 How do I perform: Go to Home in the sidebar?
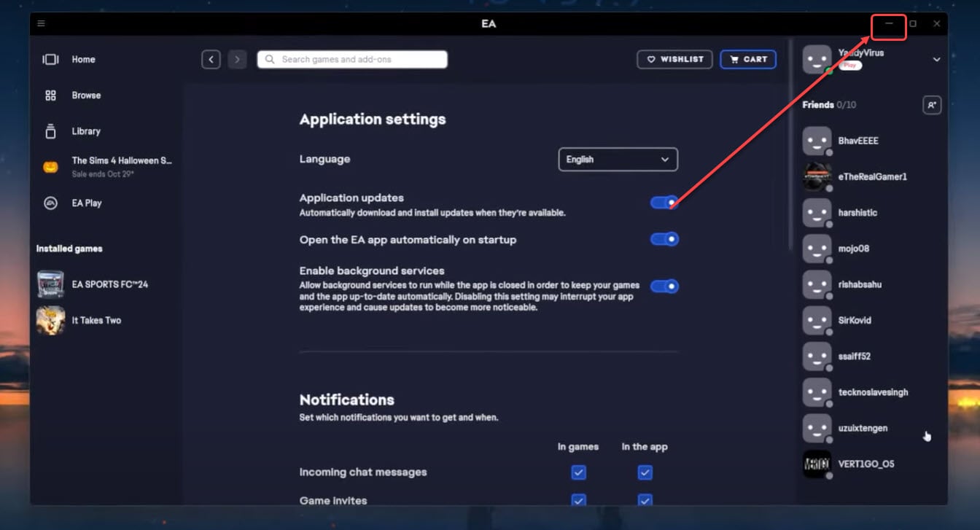point(83,60)
